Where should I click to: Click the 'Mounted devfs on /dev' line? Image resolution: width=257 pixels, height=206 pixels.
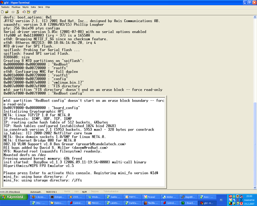pos(25,155)
